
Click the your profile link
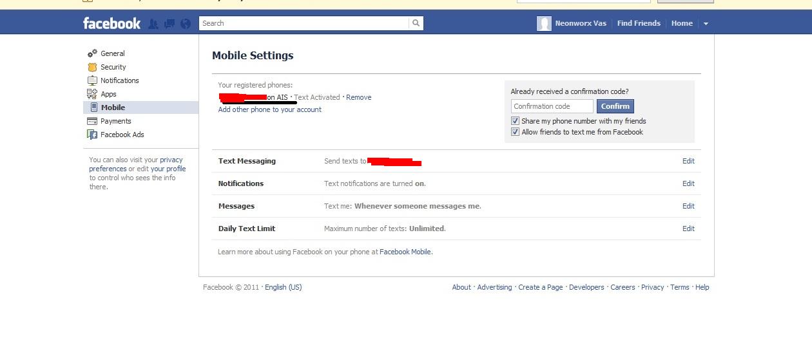point(168,169)
